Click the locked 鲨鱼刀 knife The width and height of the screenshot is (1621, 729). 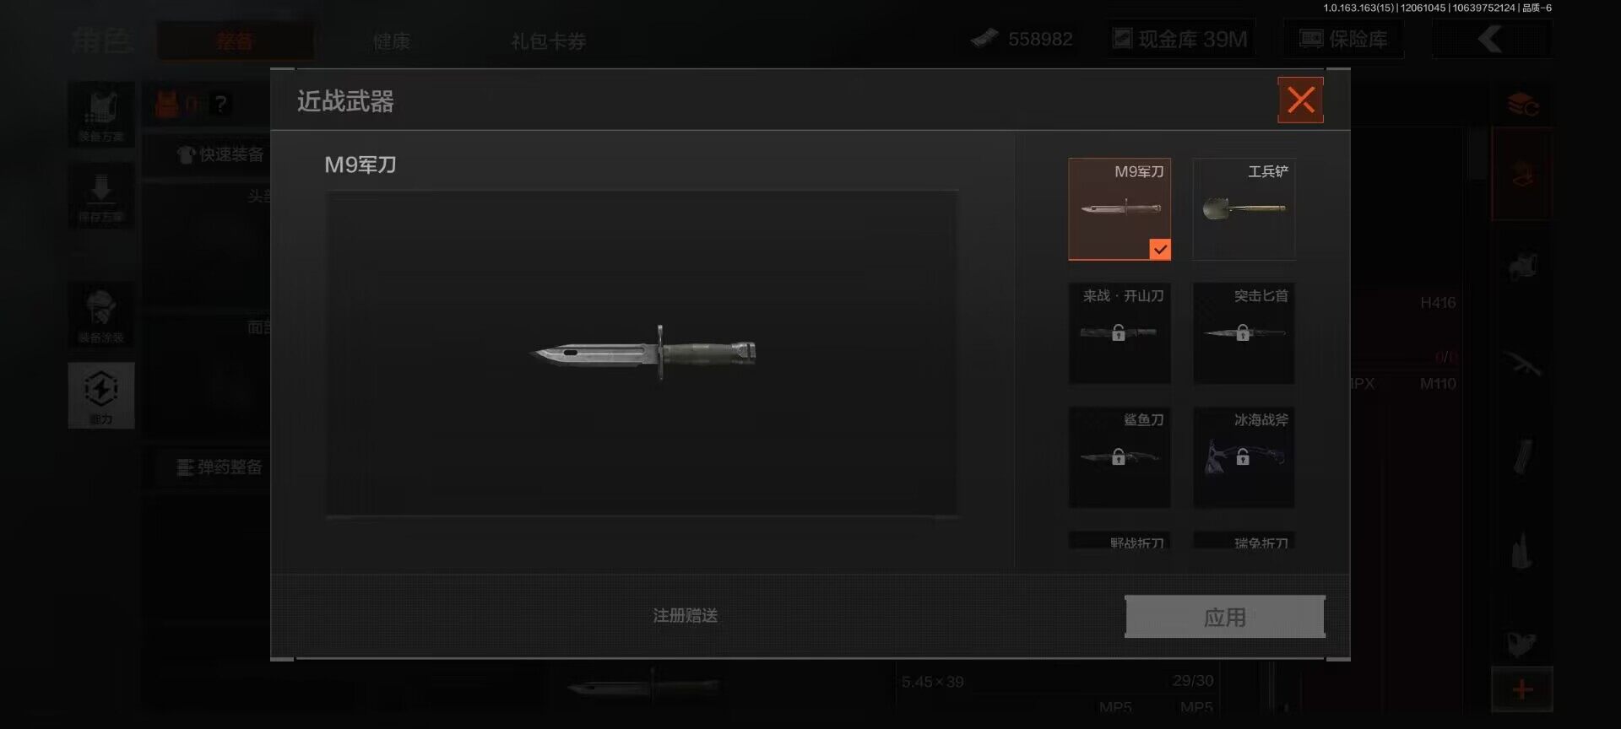click(1120, 457)
